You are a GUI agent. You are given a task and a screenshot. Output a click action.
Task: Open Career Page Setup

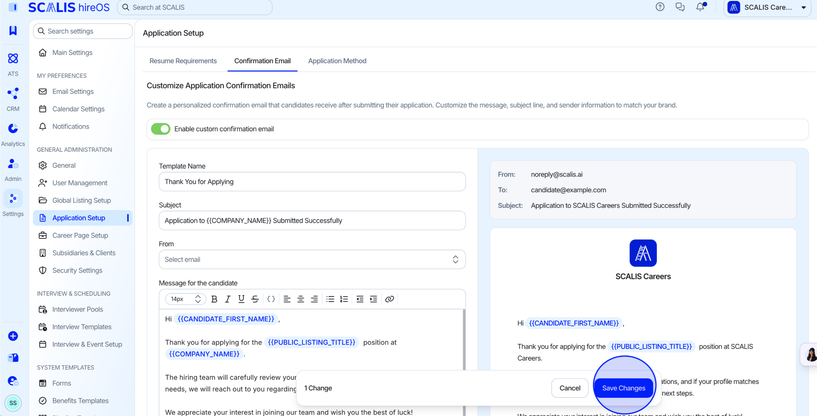pos(83,235)
